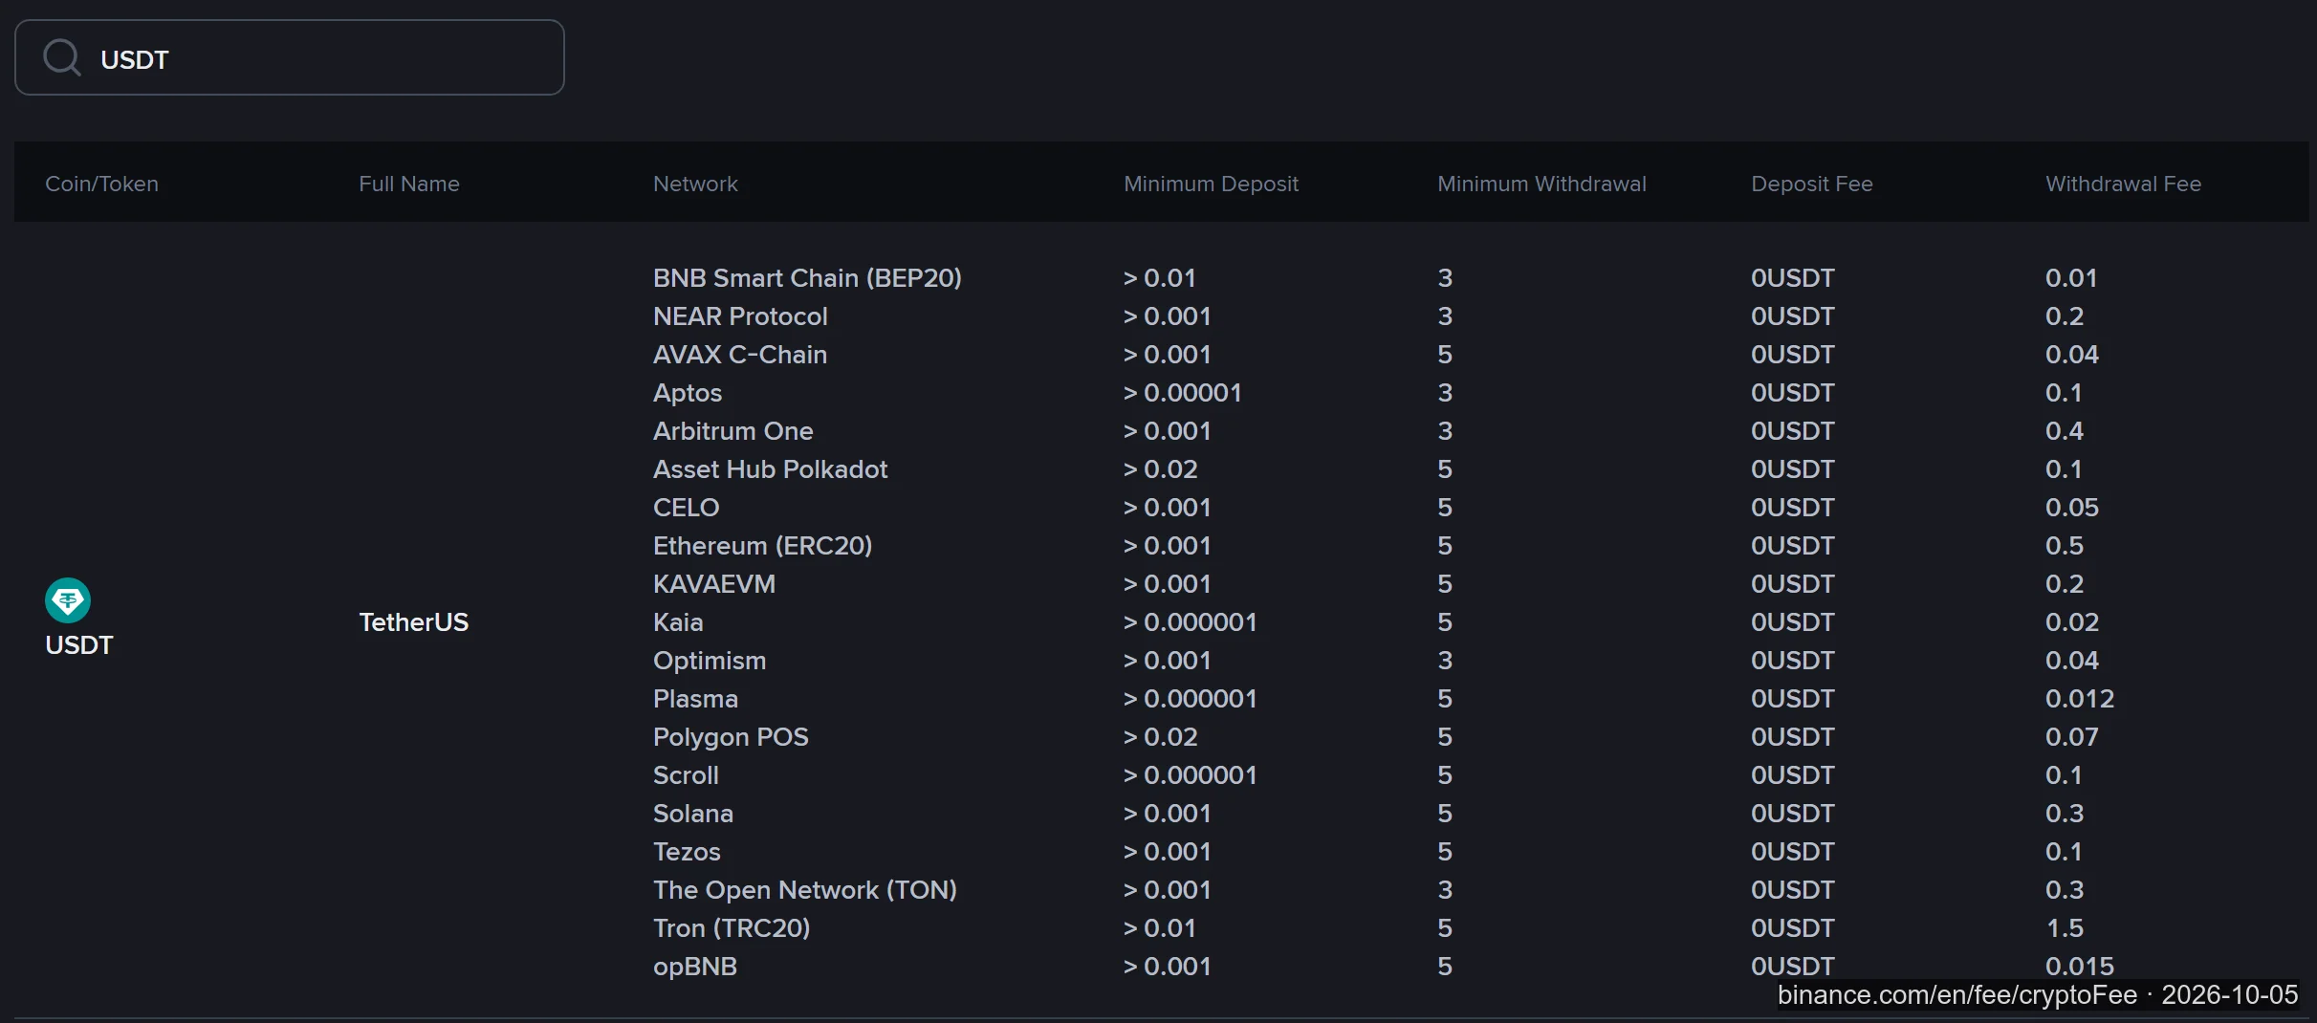Viewport: 2317px width, 1023px height.
Task: Click the Minimum Deposit column header
Action: (1211, 184)
